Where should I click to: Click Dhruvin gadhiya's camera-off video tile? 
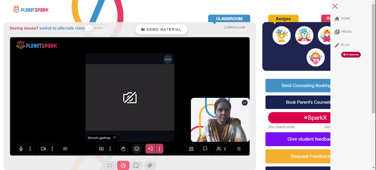tap(130, 97)
